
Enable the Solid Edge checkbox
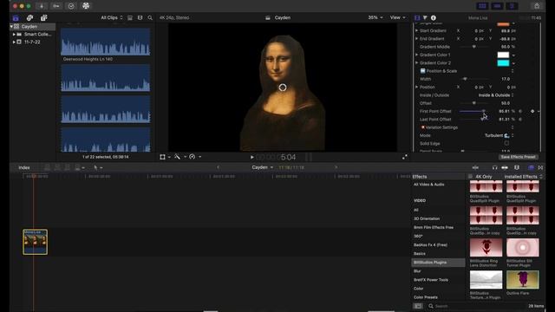coord(506,143)
